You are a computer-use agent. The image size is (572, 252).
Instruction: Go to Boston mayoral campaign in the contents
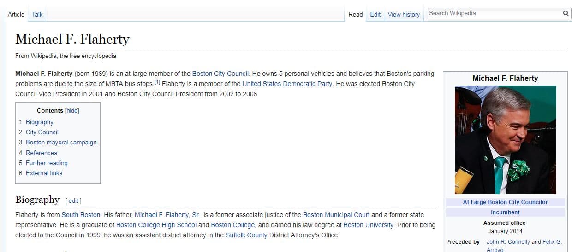(x=61, y=142)
